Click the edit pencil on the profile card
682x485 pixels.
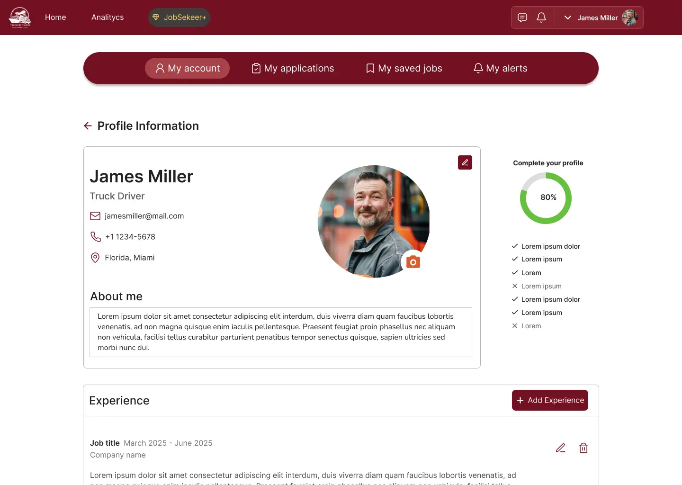465,162
